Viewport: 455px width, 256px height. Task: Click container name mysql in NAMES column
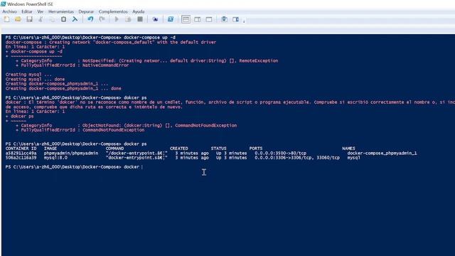pyautogui.click(x=354, y=158)
